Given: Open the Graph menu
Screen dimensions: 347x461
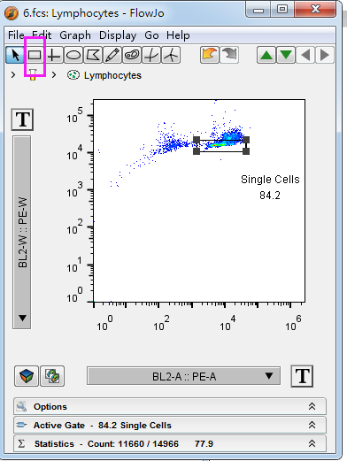Looking at the screenshot, I should [75, 35].
